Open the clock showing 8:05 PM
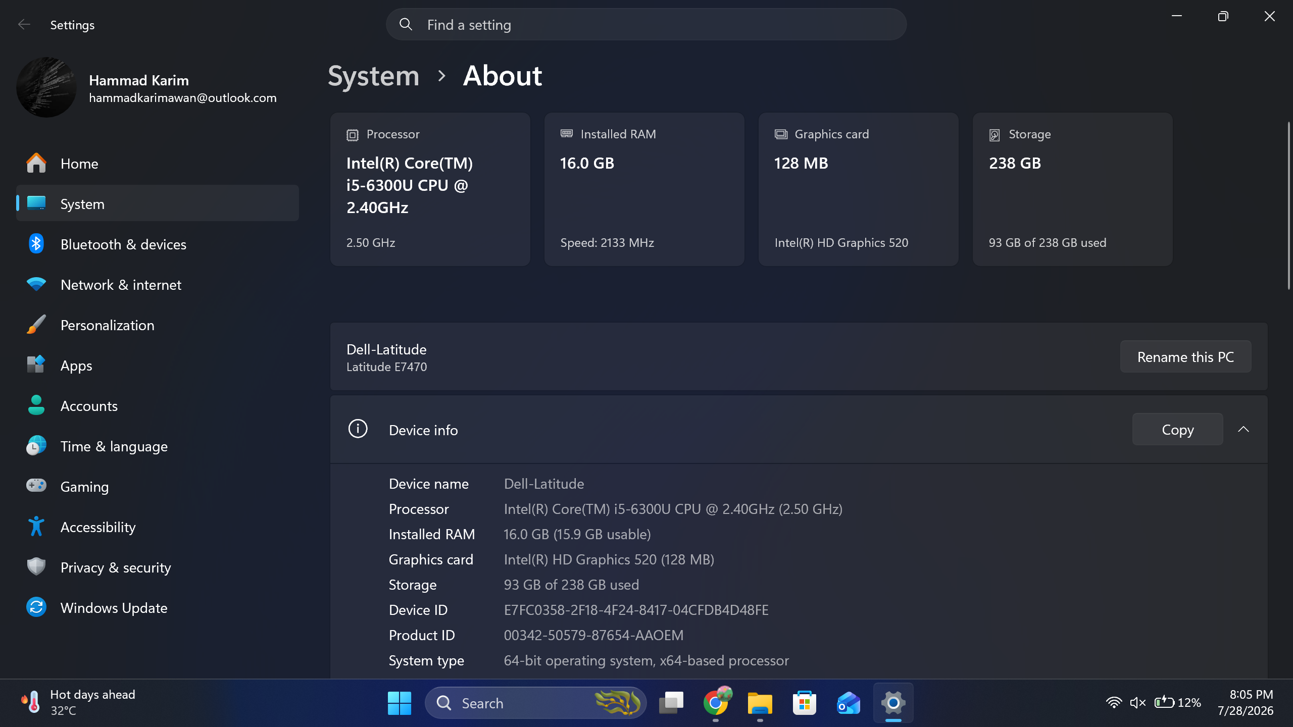 click(x=1245, y=702)
